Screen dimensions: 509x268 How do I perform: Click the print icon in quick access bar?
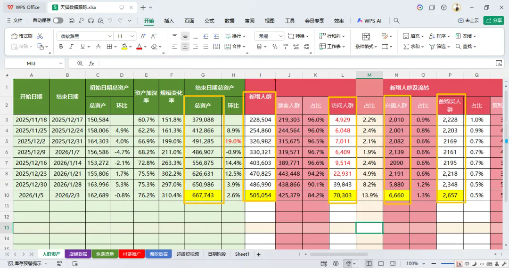pyautogui.click(x=90, y=21)
